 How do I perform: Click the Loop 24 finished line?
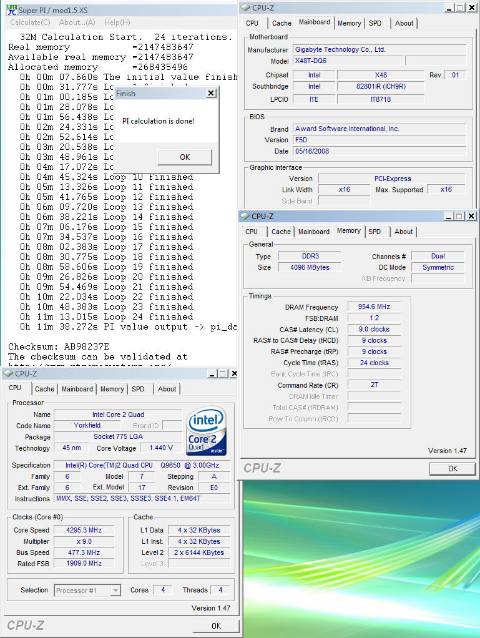107,317
